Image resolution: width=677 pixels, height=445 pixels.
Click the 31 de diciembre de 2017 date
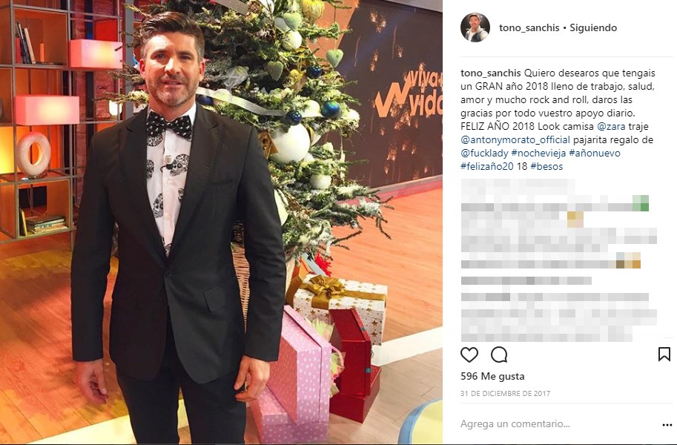click(505, 394)
